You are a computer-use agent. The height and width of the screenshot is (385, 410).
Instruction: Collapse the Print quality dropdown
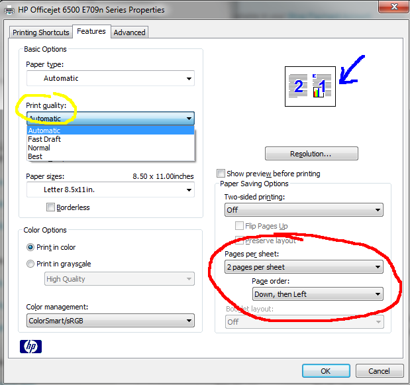click(111, 118)
